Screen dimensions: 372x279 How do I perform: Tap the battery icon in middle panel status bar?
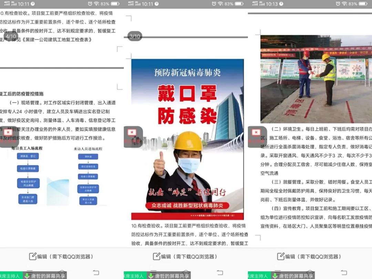point(239,4)
